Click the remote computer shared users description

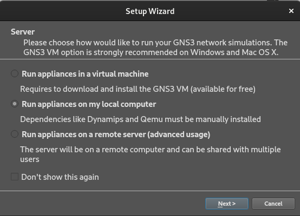151,154
